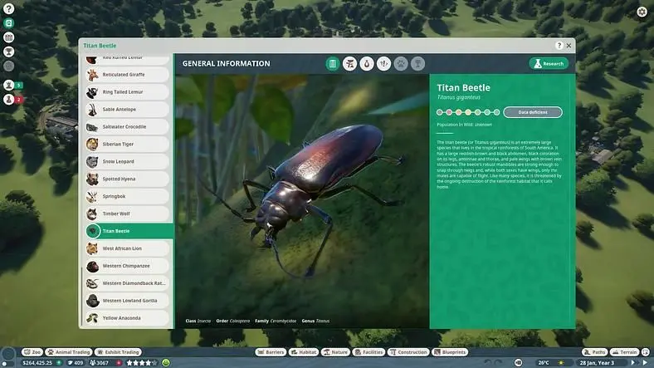The height and width of the screenshot is (368, 654).
Task: Open the General Information book tab icon
Action: pyautogui.click(x=333, y=64)
